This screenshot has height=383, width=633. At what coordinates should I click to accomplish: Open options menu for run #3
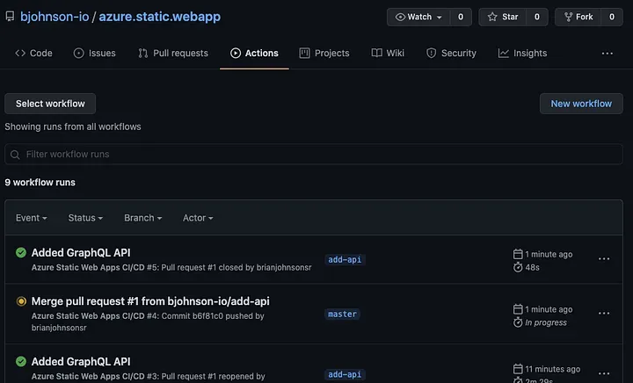pos(604,373)
